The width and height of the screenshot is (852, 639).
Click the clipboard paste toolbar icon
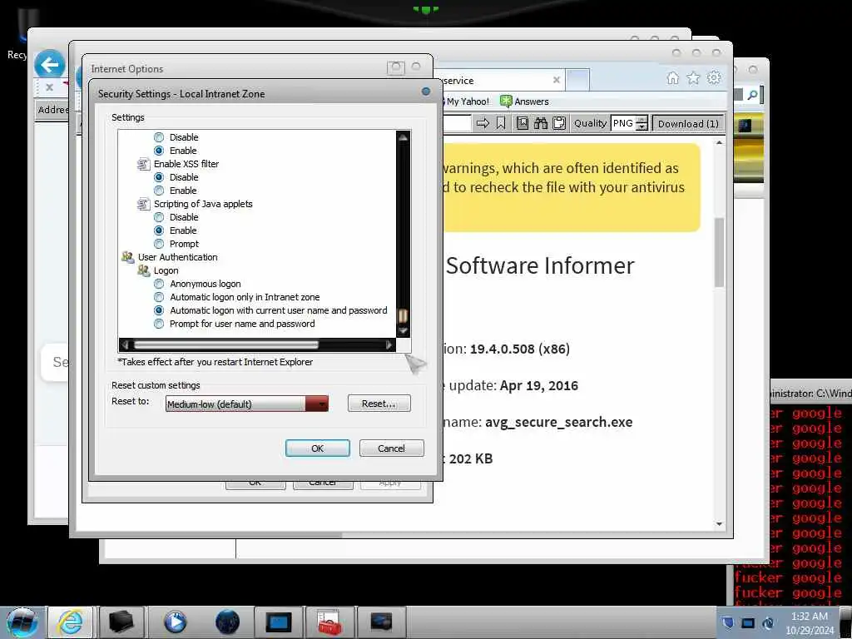coord(559,123)
